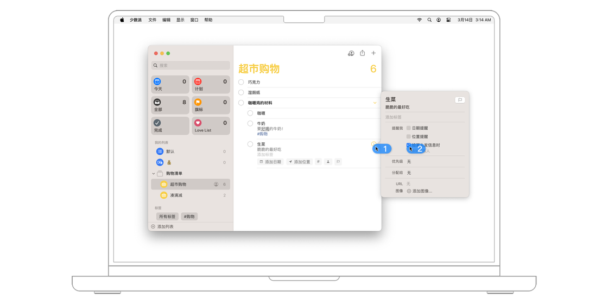This screenshot has height=304, width=608.
Task: Click the share icon in the toolbar
Action: (x=363, y=53)
